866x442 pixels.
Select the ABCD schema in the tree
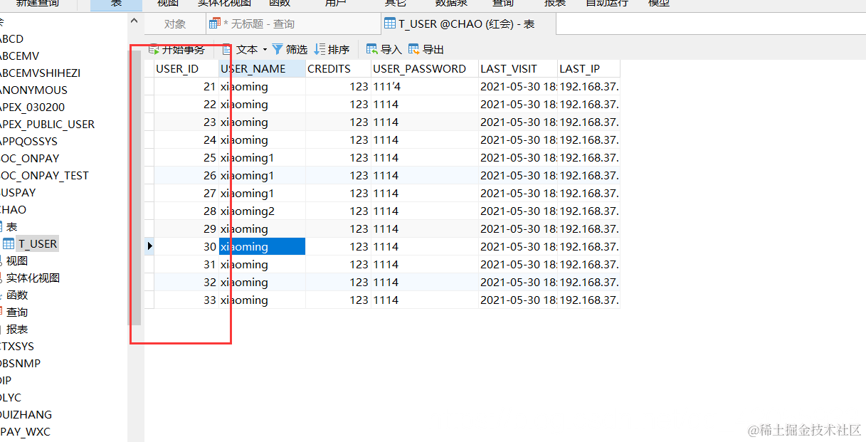11,39
